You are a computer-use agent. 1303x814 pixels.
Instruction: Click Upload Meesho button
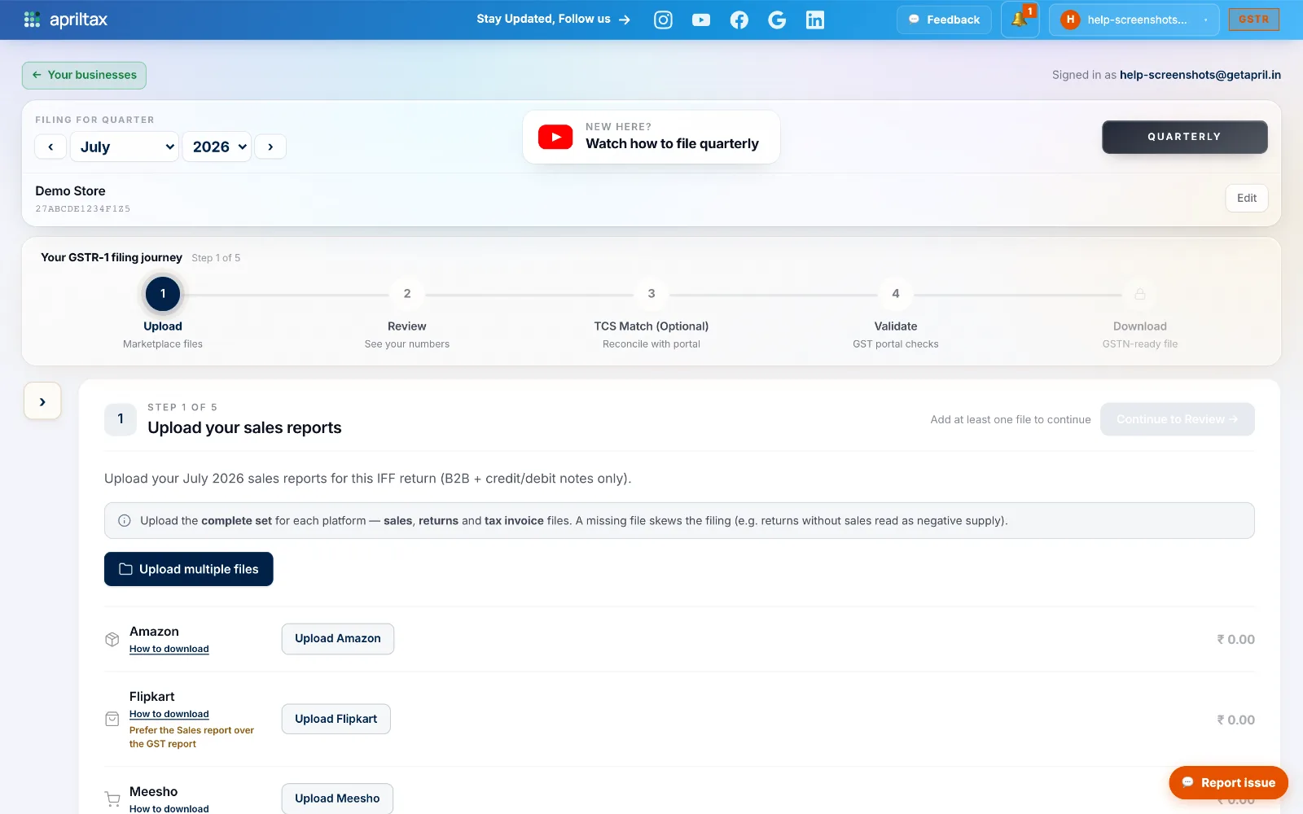point(337,799)
